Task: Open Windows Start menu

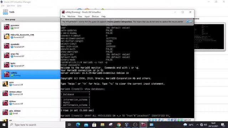Action: point(4,125)
